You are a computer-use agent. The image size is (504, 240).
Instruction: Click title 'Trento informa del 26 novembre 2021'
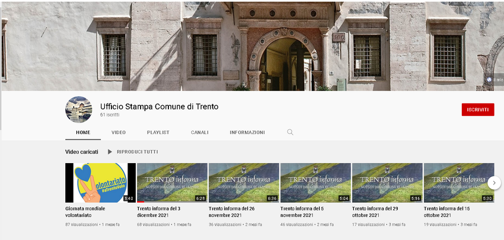[231, 212]
